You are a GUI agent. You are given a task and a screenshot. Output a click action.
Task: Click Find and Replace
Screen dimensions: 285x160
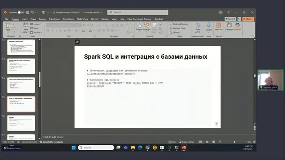tap(179, 24)
